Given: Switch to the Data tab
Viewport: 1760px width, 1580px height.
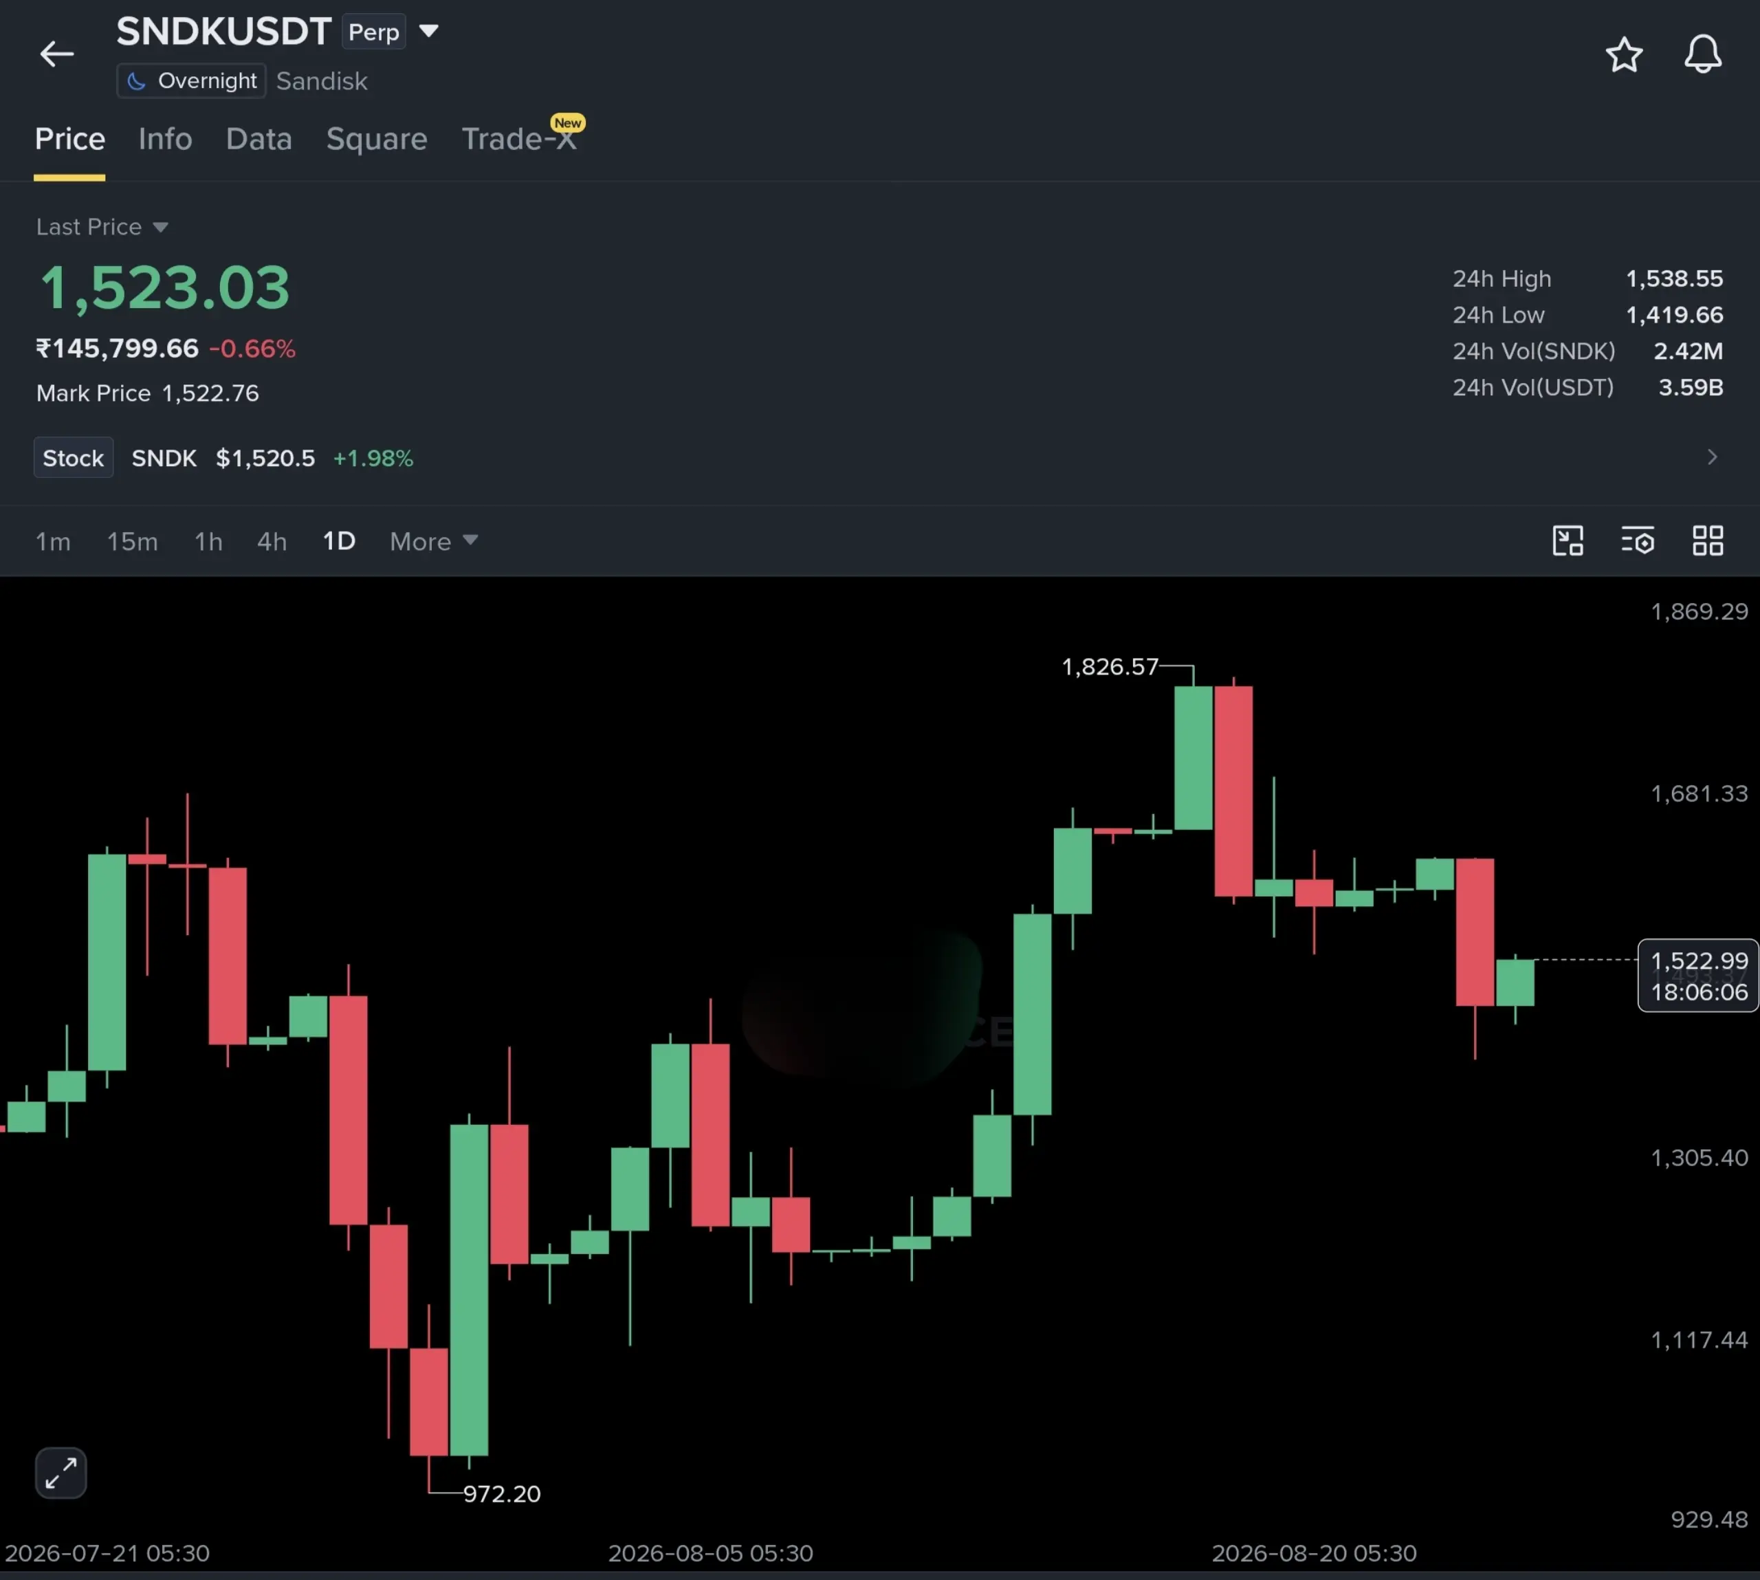Looking at the screenshot, I should pyautogui.click(x=258, y=139).
